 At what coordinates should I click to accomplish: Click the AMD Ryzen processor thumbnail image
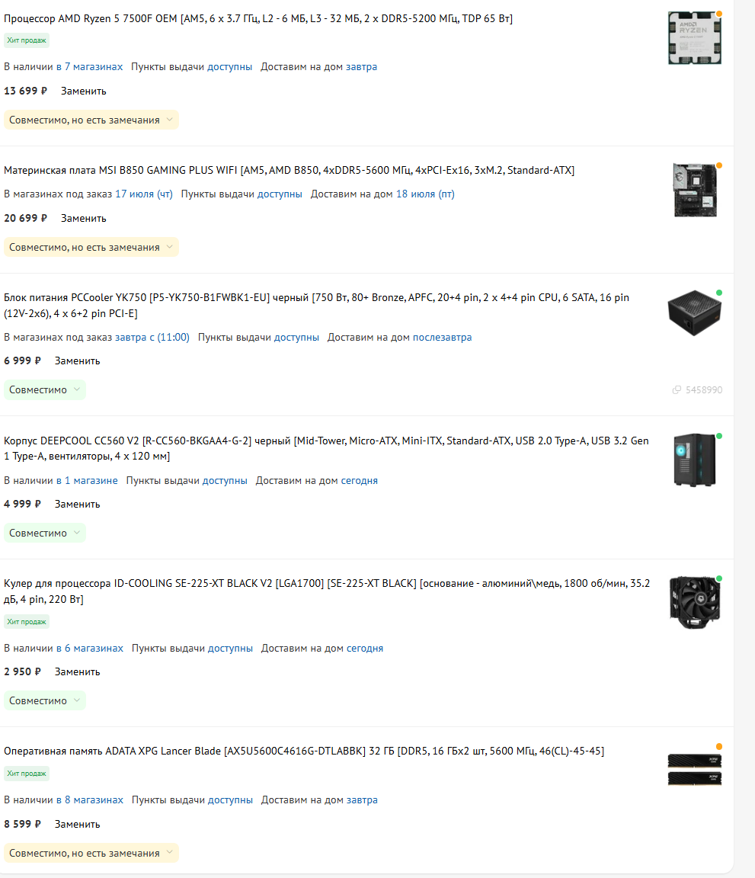[x=695, y=38]
